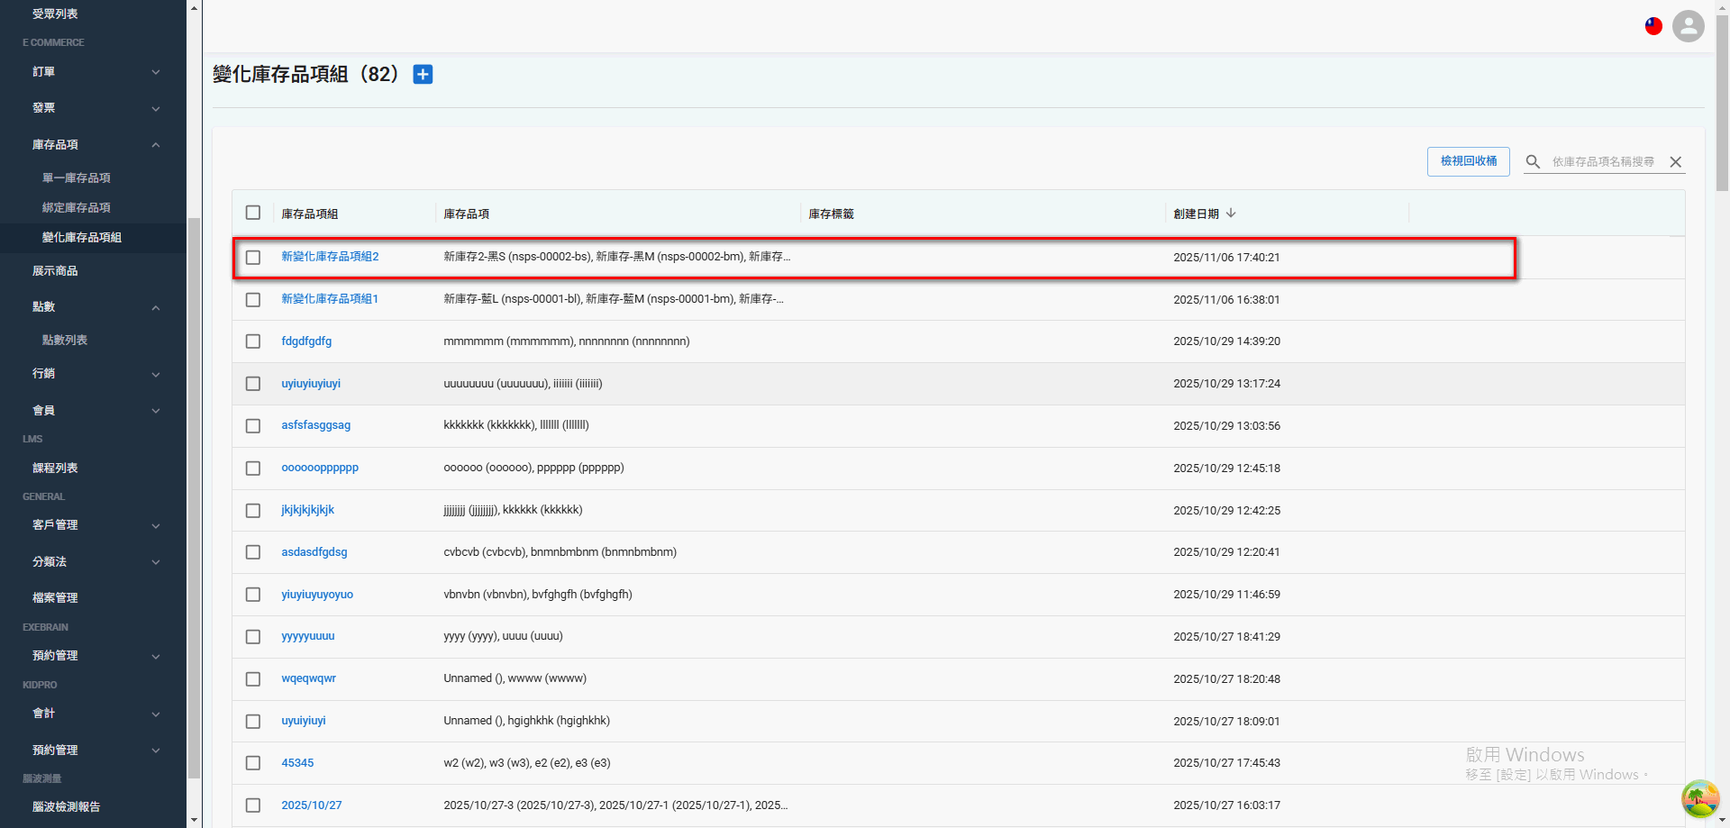Open 綁定庫存品項 in the sidebar
1730x828 pixels.
[77, 208]
